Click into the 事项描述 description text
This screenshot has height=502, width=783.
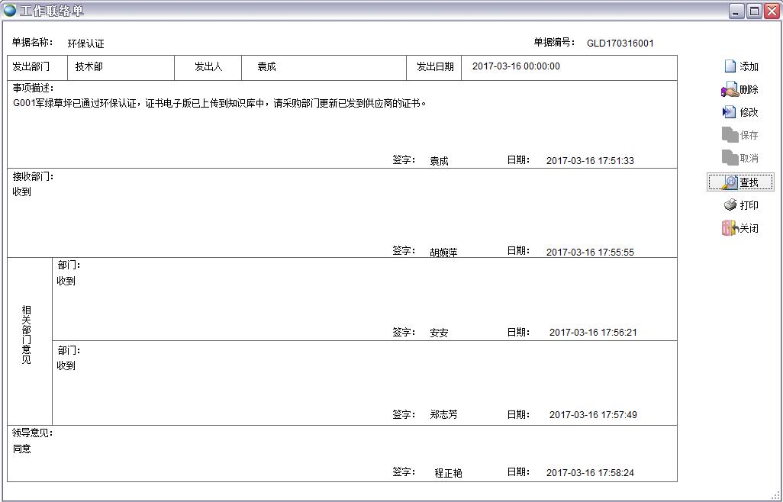pos(220,104)
